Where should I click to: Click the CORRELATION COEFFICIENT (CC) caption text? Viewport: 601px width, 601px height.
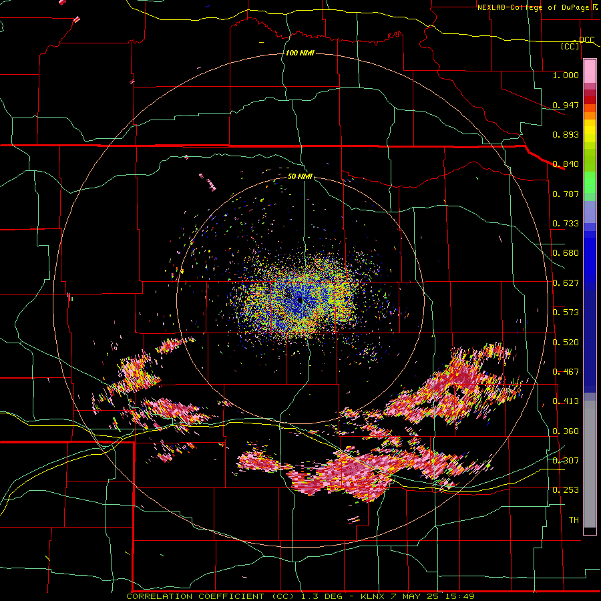coord(210,596)
